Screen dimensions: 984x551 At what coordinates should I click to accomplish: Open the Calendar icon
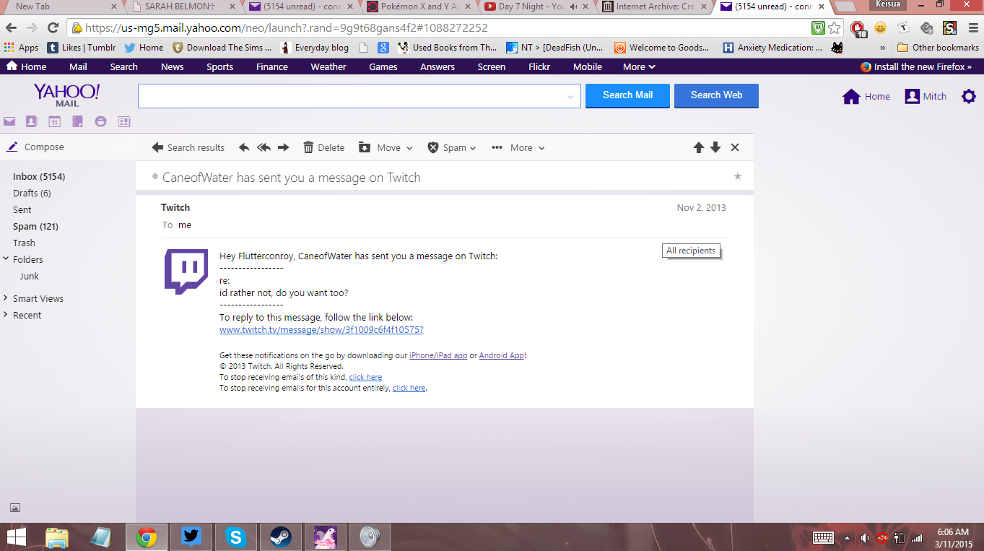pos(54,121)
